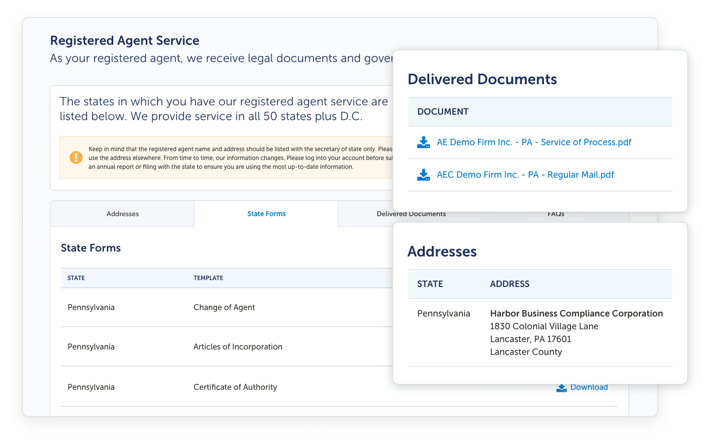Click the download icon next to Certificate of Authority
The width and height of the screenshot is (703, 444).
pyautogui.click(x=561, y=387)
